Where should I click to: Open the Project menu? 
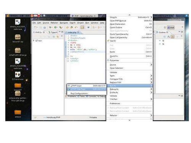coord(81,23)
